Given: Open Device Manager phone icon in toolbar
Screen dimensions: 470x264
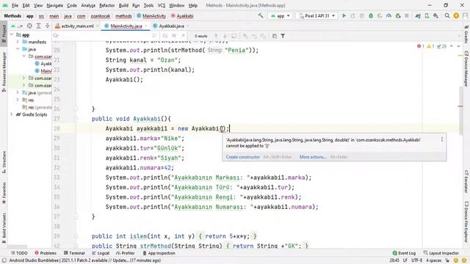Looking at the screenshot, I should [427, 16].
